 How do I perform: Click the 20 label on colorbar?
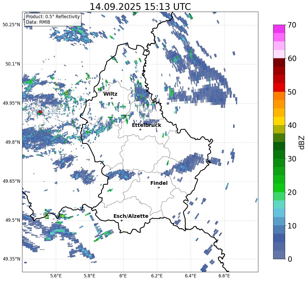tap(292, 192)
